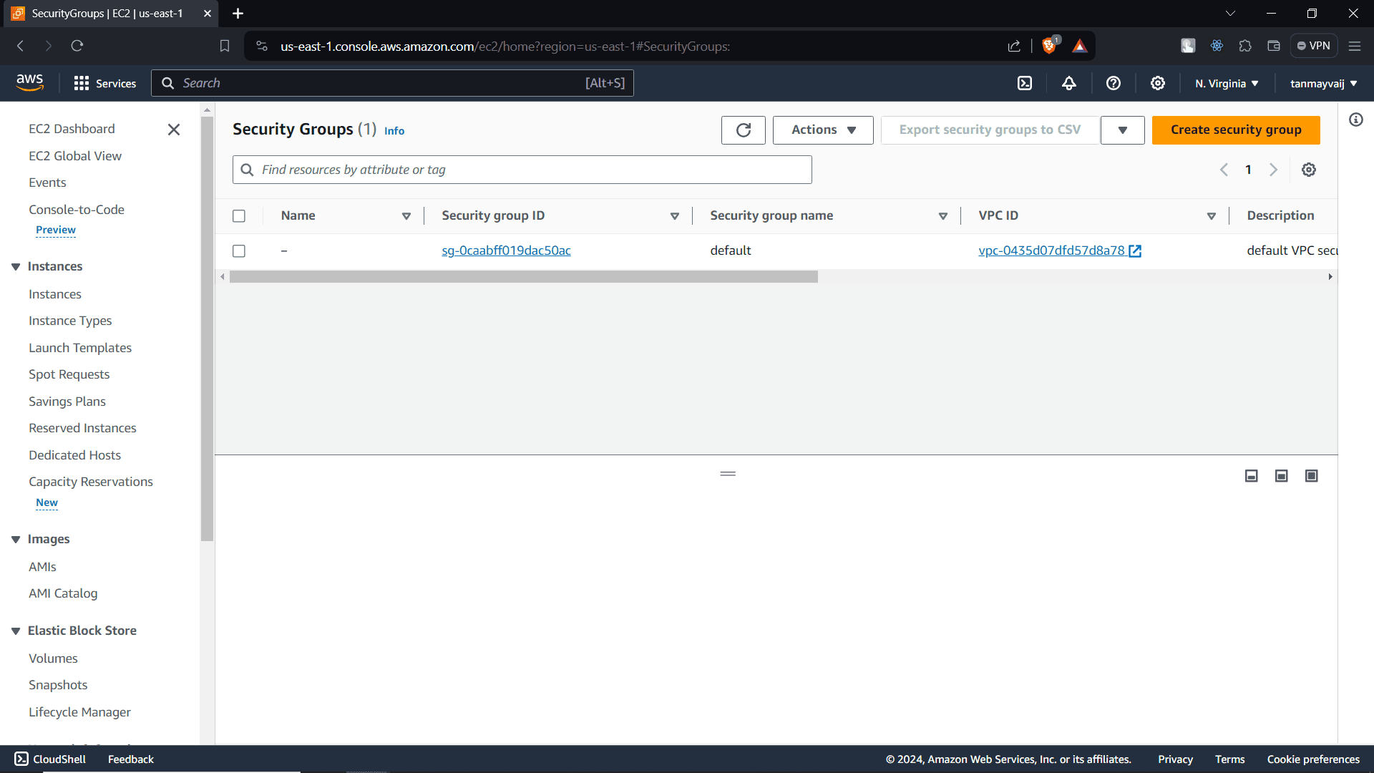Expand the details panel to full view
The height and width of the screenshot is (773, 1374).
tap(1311, 475)
